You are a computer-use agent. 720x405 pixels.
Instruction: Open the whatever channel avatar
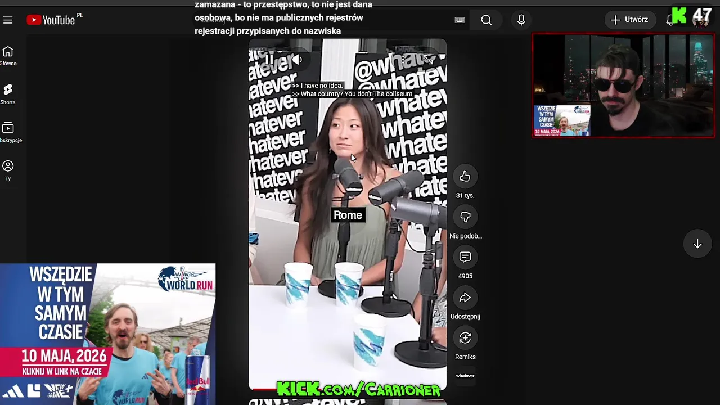465,376
